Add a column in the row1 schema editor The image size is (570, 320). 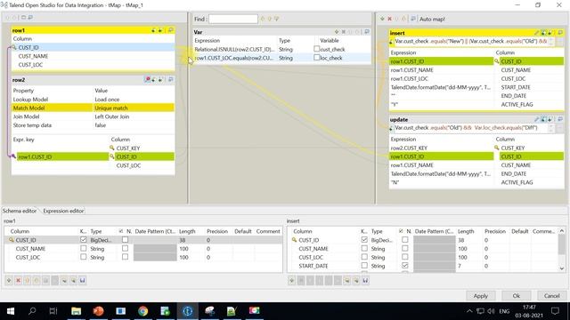[x=9, y=281]
